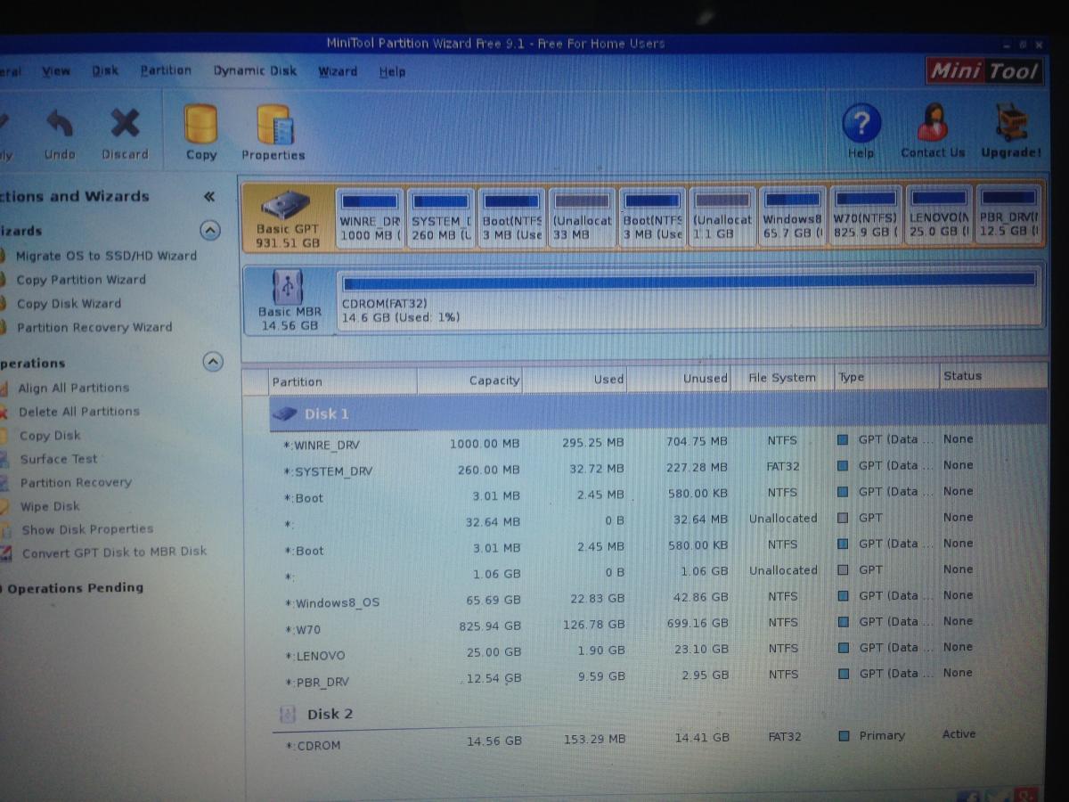Click the Upgrade cart icon

click(x=1011, y=124)
